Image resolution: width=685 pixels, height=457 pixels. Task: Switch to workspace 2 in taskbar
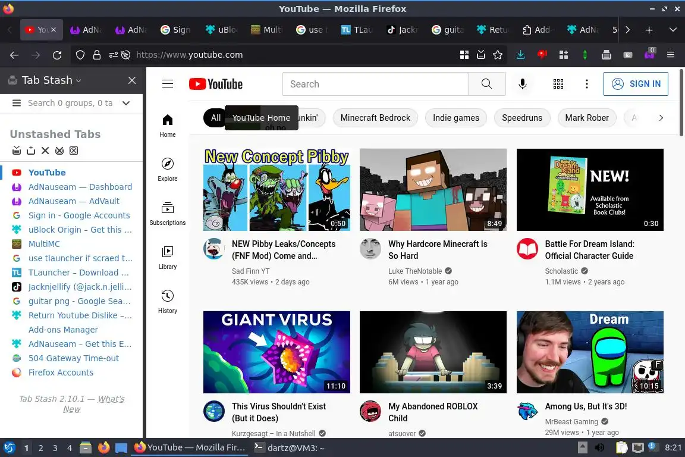click(x=40, y=448)
